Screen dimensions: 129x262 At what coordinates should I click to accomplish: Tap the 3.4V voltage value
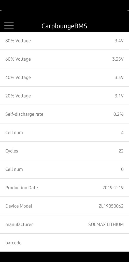click(119, 41)
